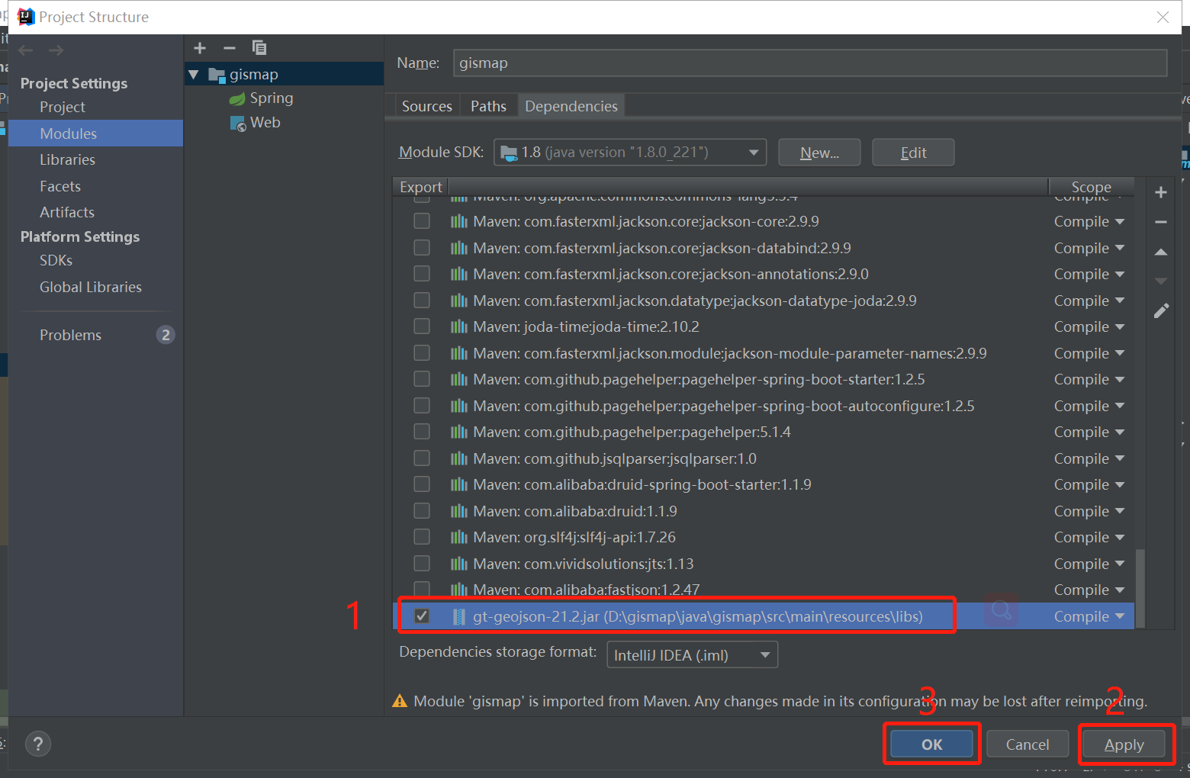Open SDKs in Platform Settings
1190x778 pixels.
[x=56, y=260]
